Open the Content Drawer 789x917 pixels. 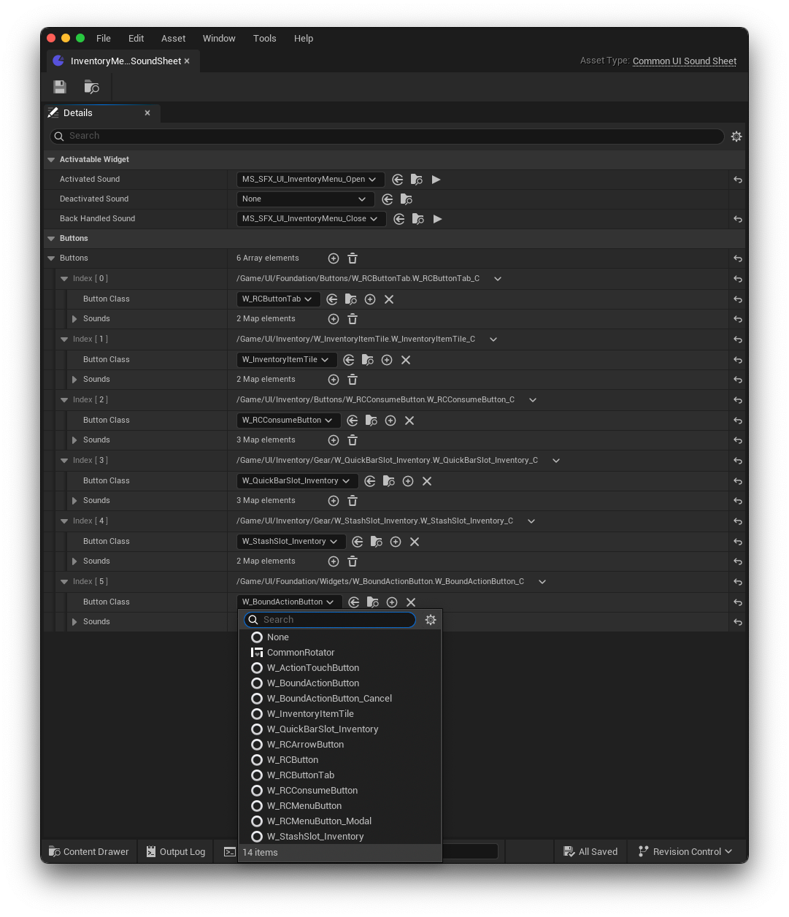click(88, 852)
